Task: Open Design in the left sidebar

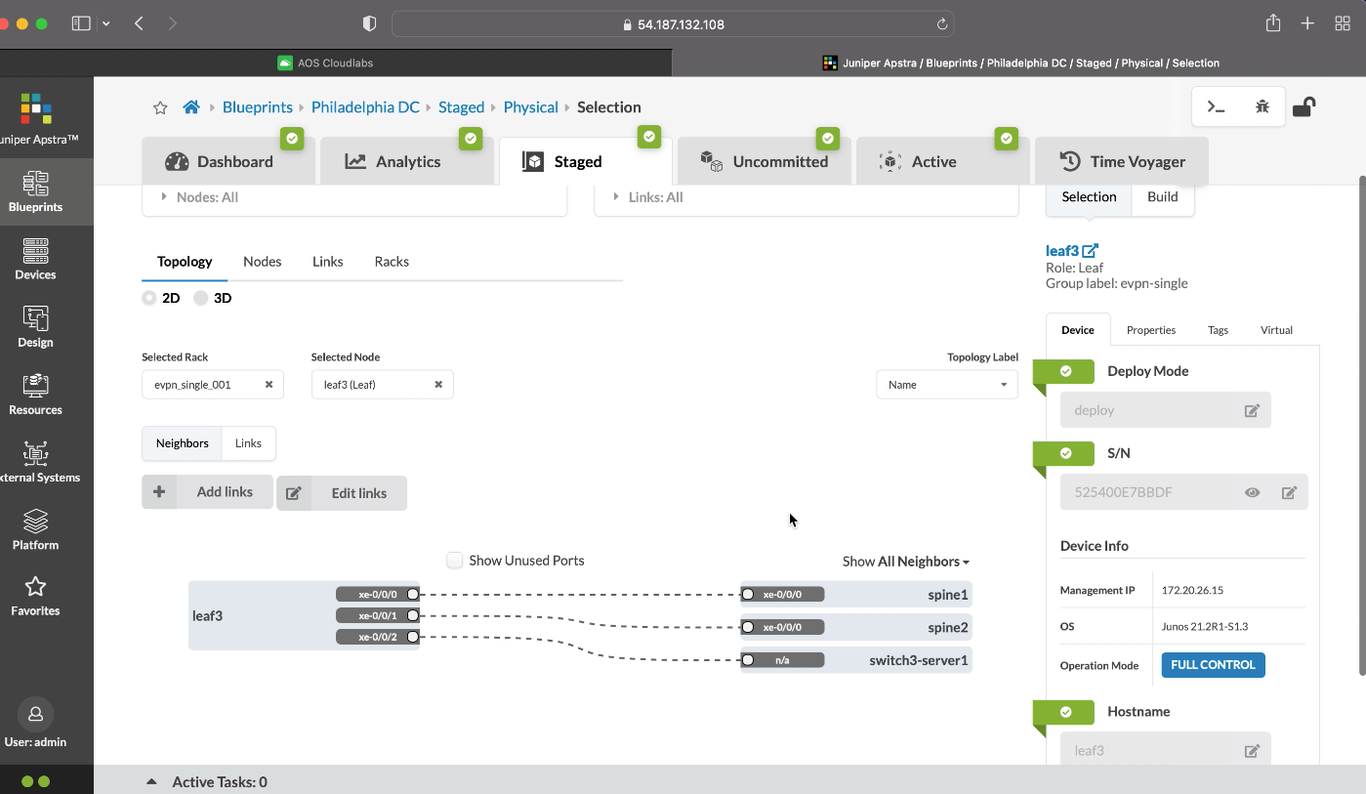Action: [x=36, y=326]
